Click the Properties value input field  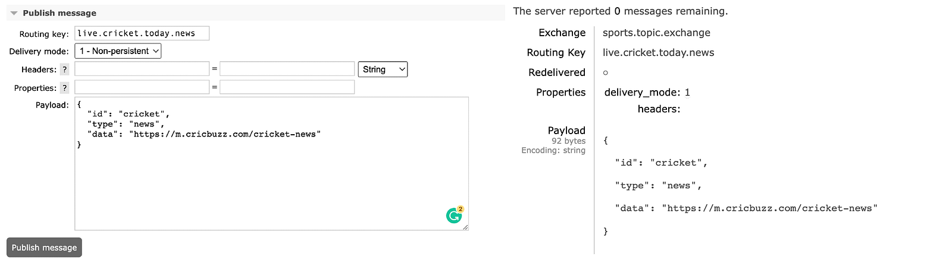tap(287, 87)
